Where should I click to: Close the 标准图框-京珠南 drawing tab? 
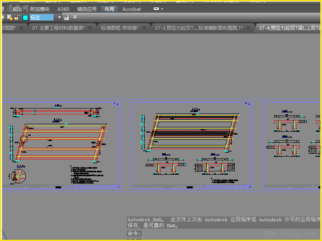[x=144, y=28]
